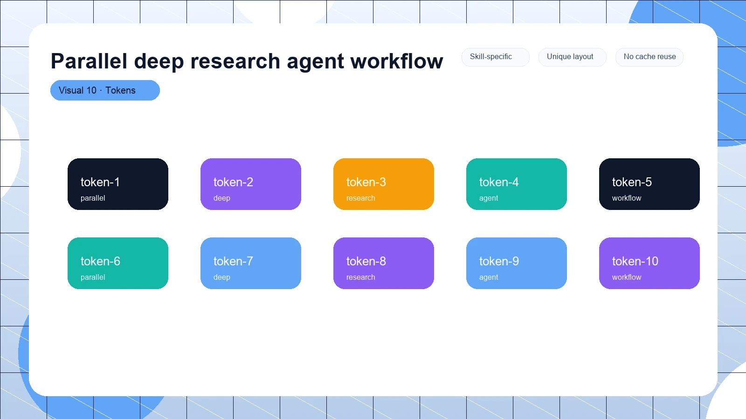Click the purple token-10 workflow card
746x419 pixels.
649,263
